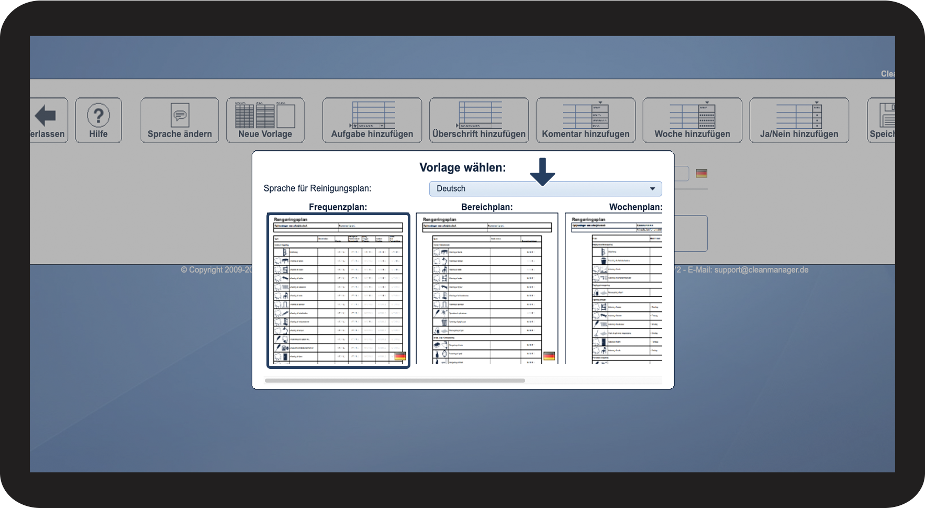Viewport: 925px width, 508px height.
Task: Select the Wochenplan template thumbnail
Action: 614,288
